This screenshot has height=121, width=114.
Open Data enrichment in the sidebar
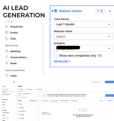pos(6,94)
